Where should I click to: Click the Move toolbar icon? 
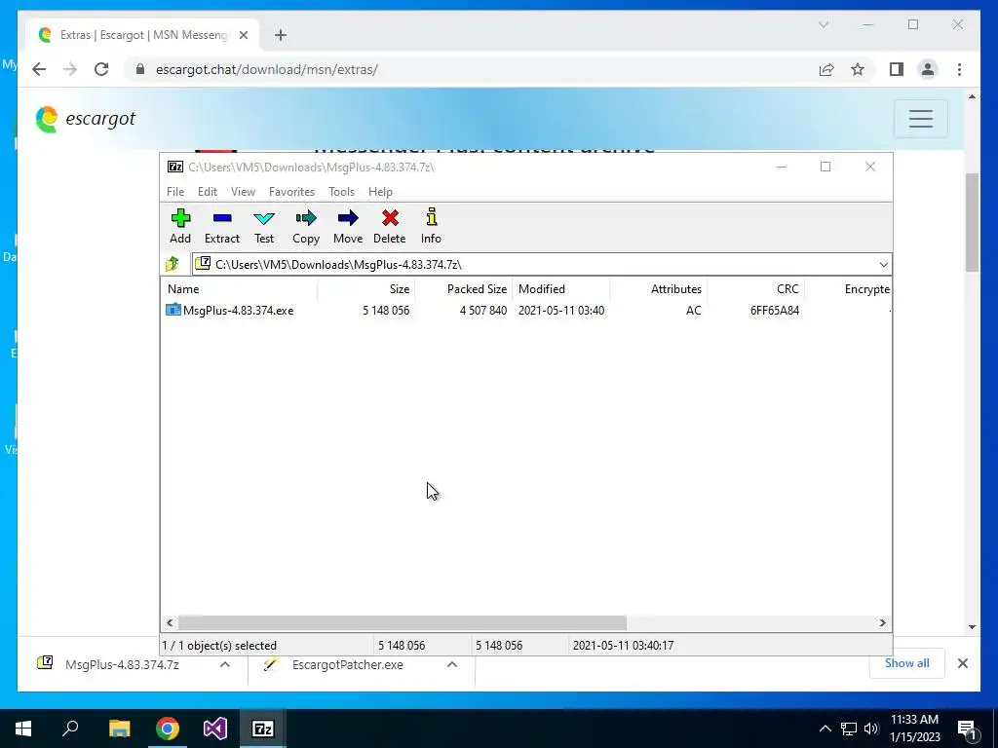(x=348, y=218)
